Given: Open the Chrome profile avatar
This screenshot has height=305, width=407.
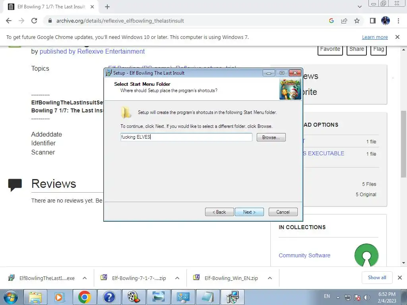Looking at the screenshot, I should click(386, 21).
